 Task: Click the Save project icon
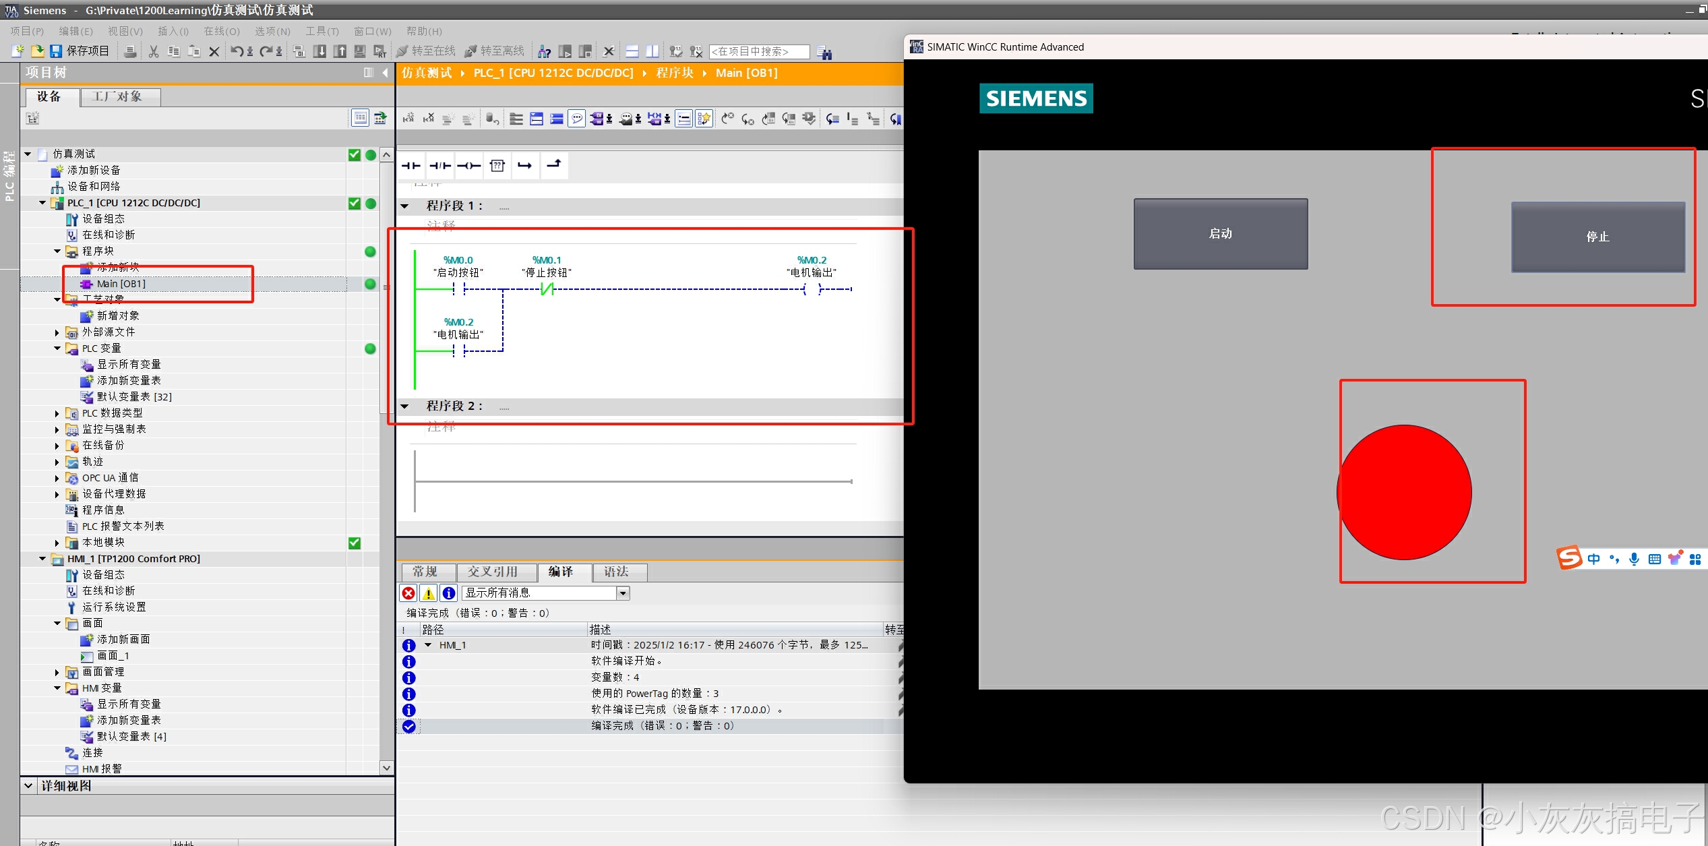point(57,51)
